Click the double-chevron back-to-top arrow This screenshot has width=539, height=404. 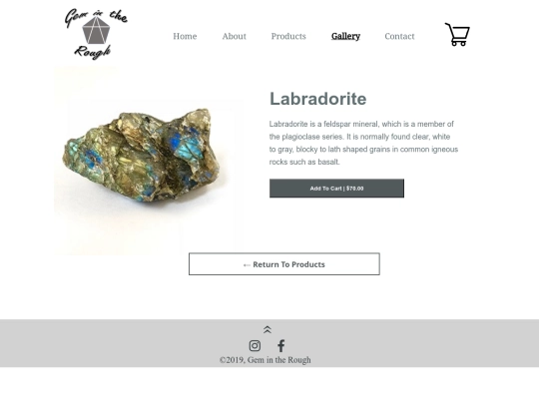268,330
